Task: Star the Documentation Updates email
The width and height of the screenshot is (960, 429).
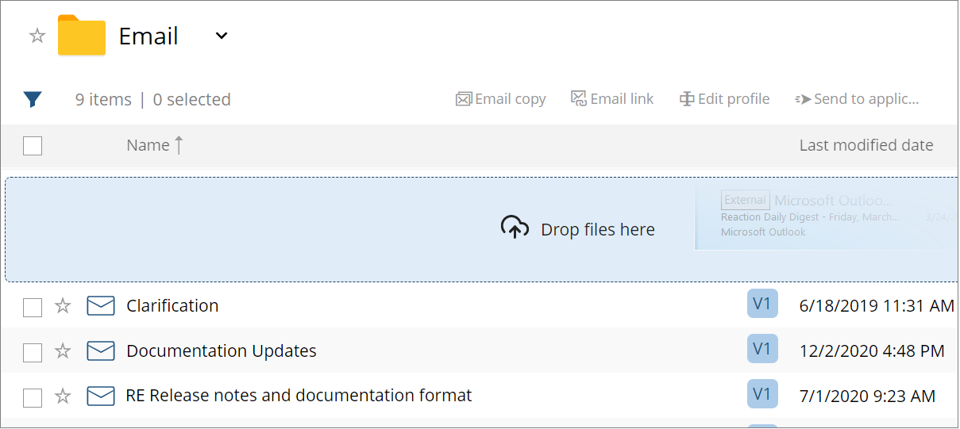Action: coord(63,351)
